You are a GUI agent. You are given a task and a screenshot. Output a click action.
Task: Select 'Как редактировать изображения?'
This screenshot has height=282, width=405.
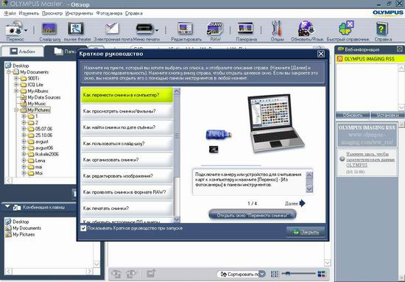(127, 176)
